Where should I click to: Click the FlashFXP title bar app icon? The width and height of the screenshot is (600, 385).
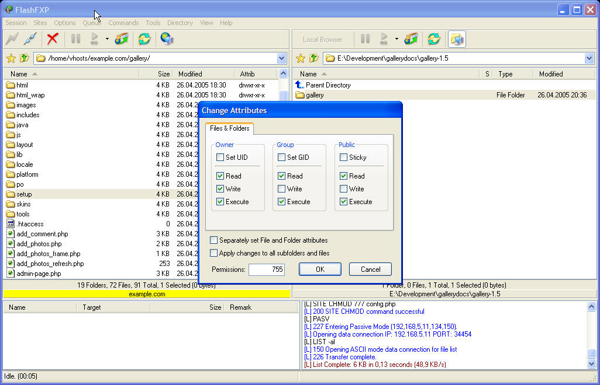[x=8, y=9]
